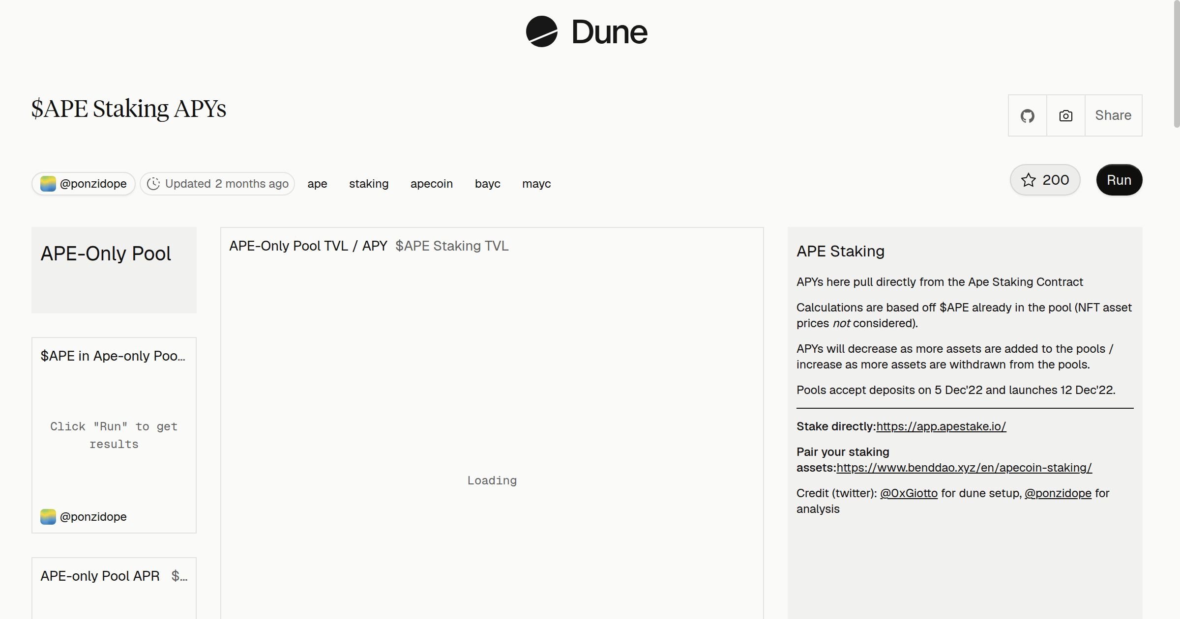The image size is (1180, 619).
Task: Open APE-Only Pool TVL / APY chart title
Action: pos(308,246)
